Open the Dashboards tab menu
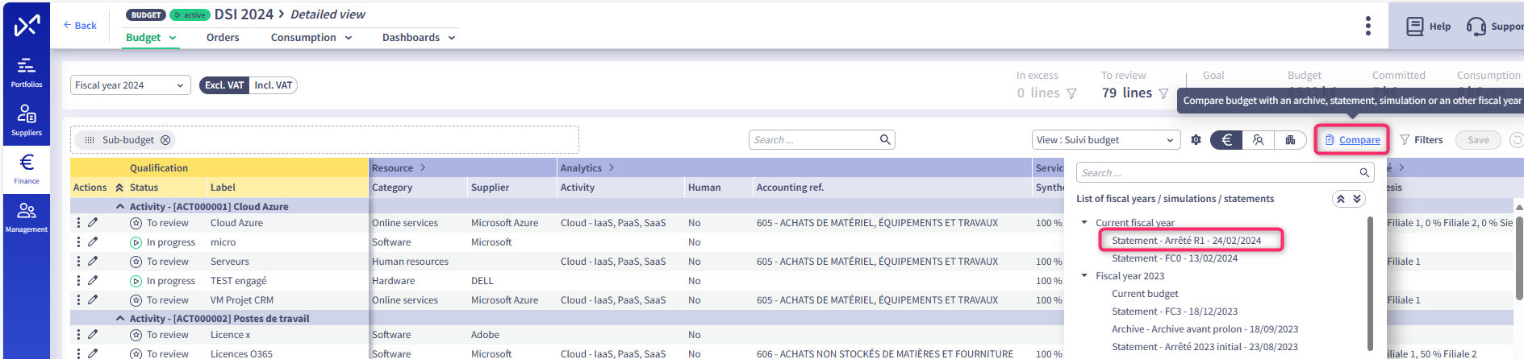1524x359 pixels. pos(419,38)
